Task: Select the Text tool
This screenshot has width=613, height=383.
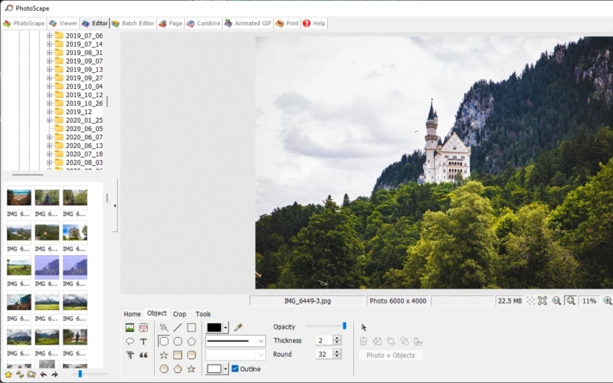Action: [143, 341]
